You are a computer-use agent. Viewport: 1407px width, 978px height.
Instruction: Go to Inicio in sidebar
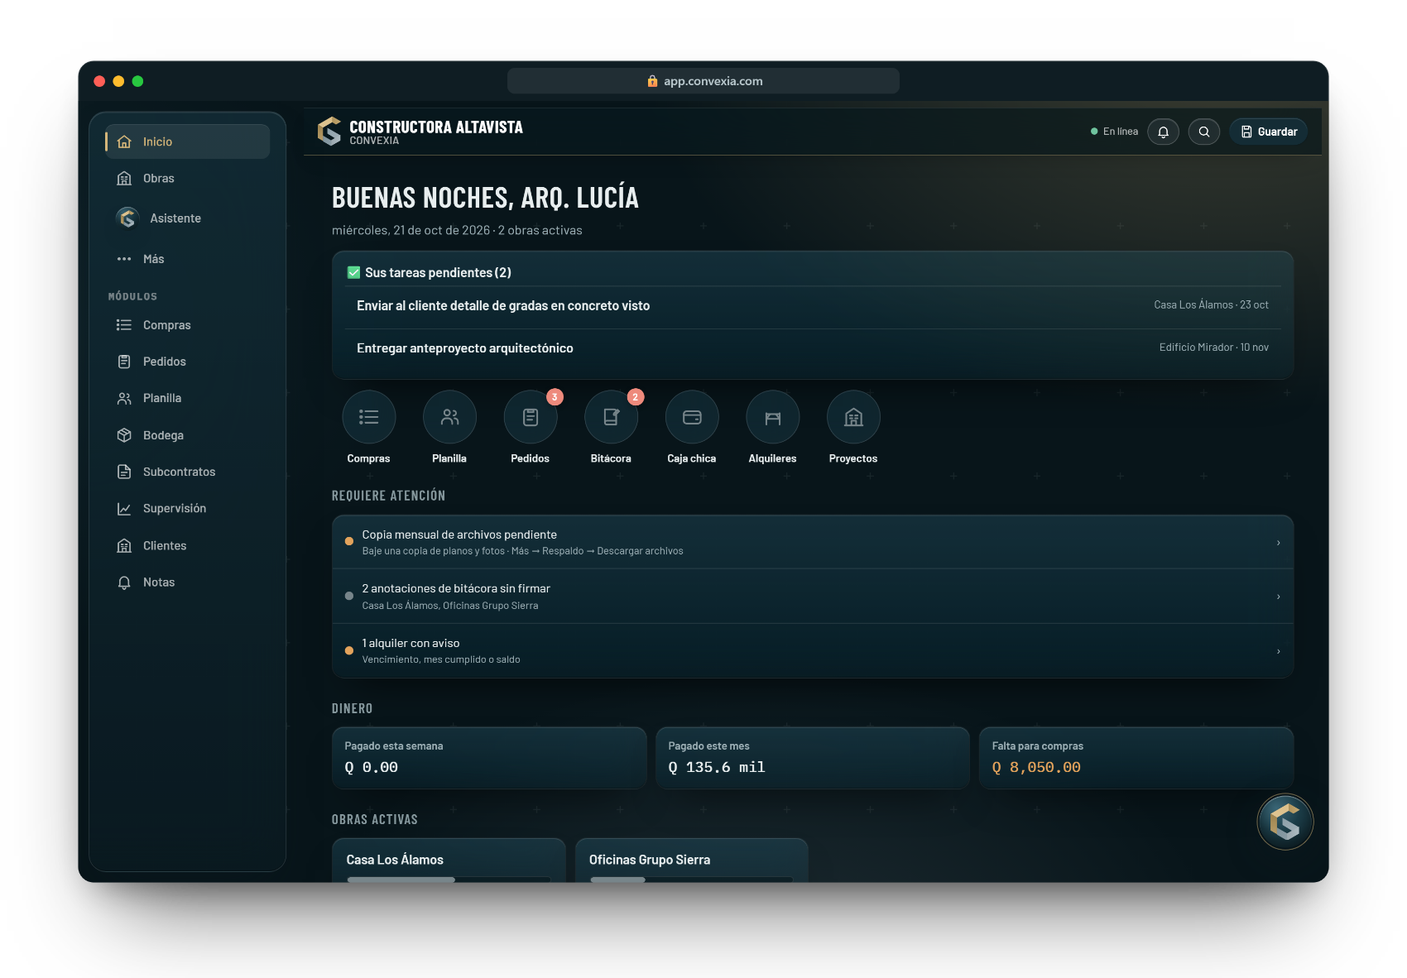(188, 141)
